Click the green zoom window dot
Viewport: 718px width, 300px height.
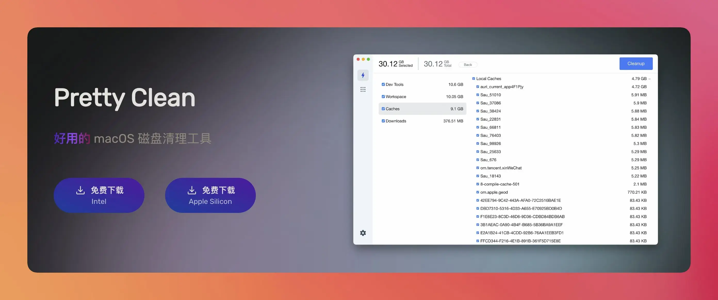[368, 59]
